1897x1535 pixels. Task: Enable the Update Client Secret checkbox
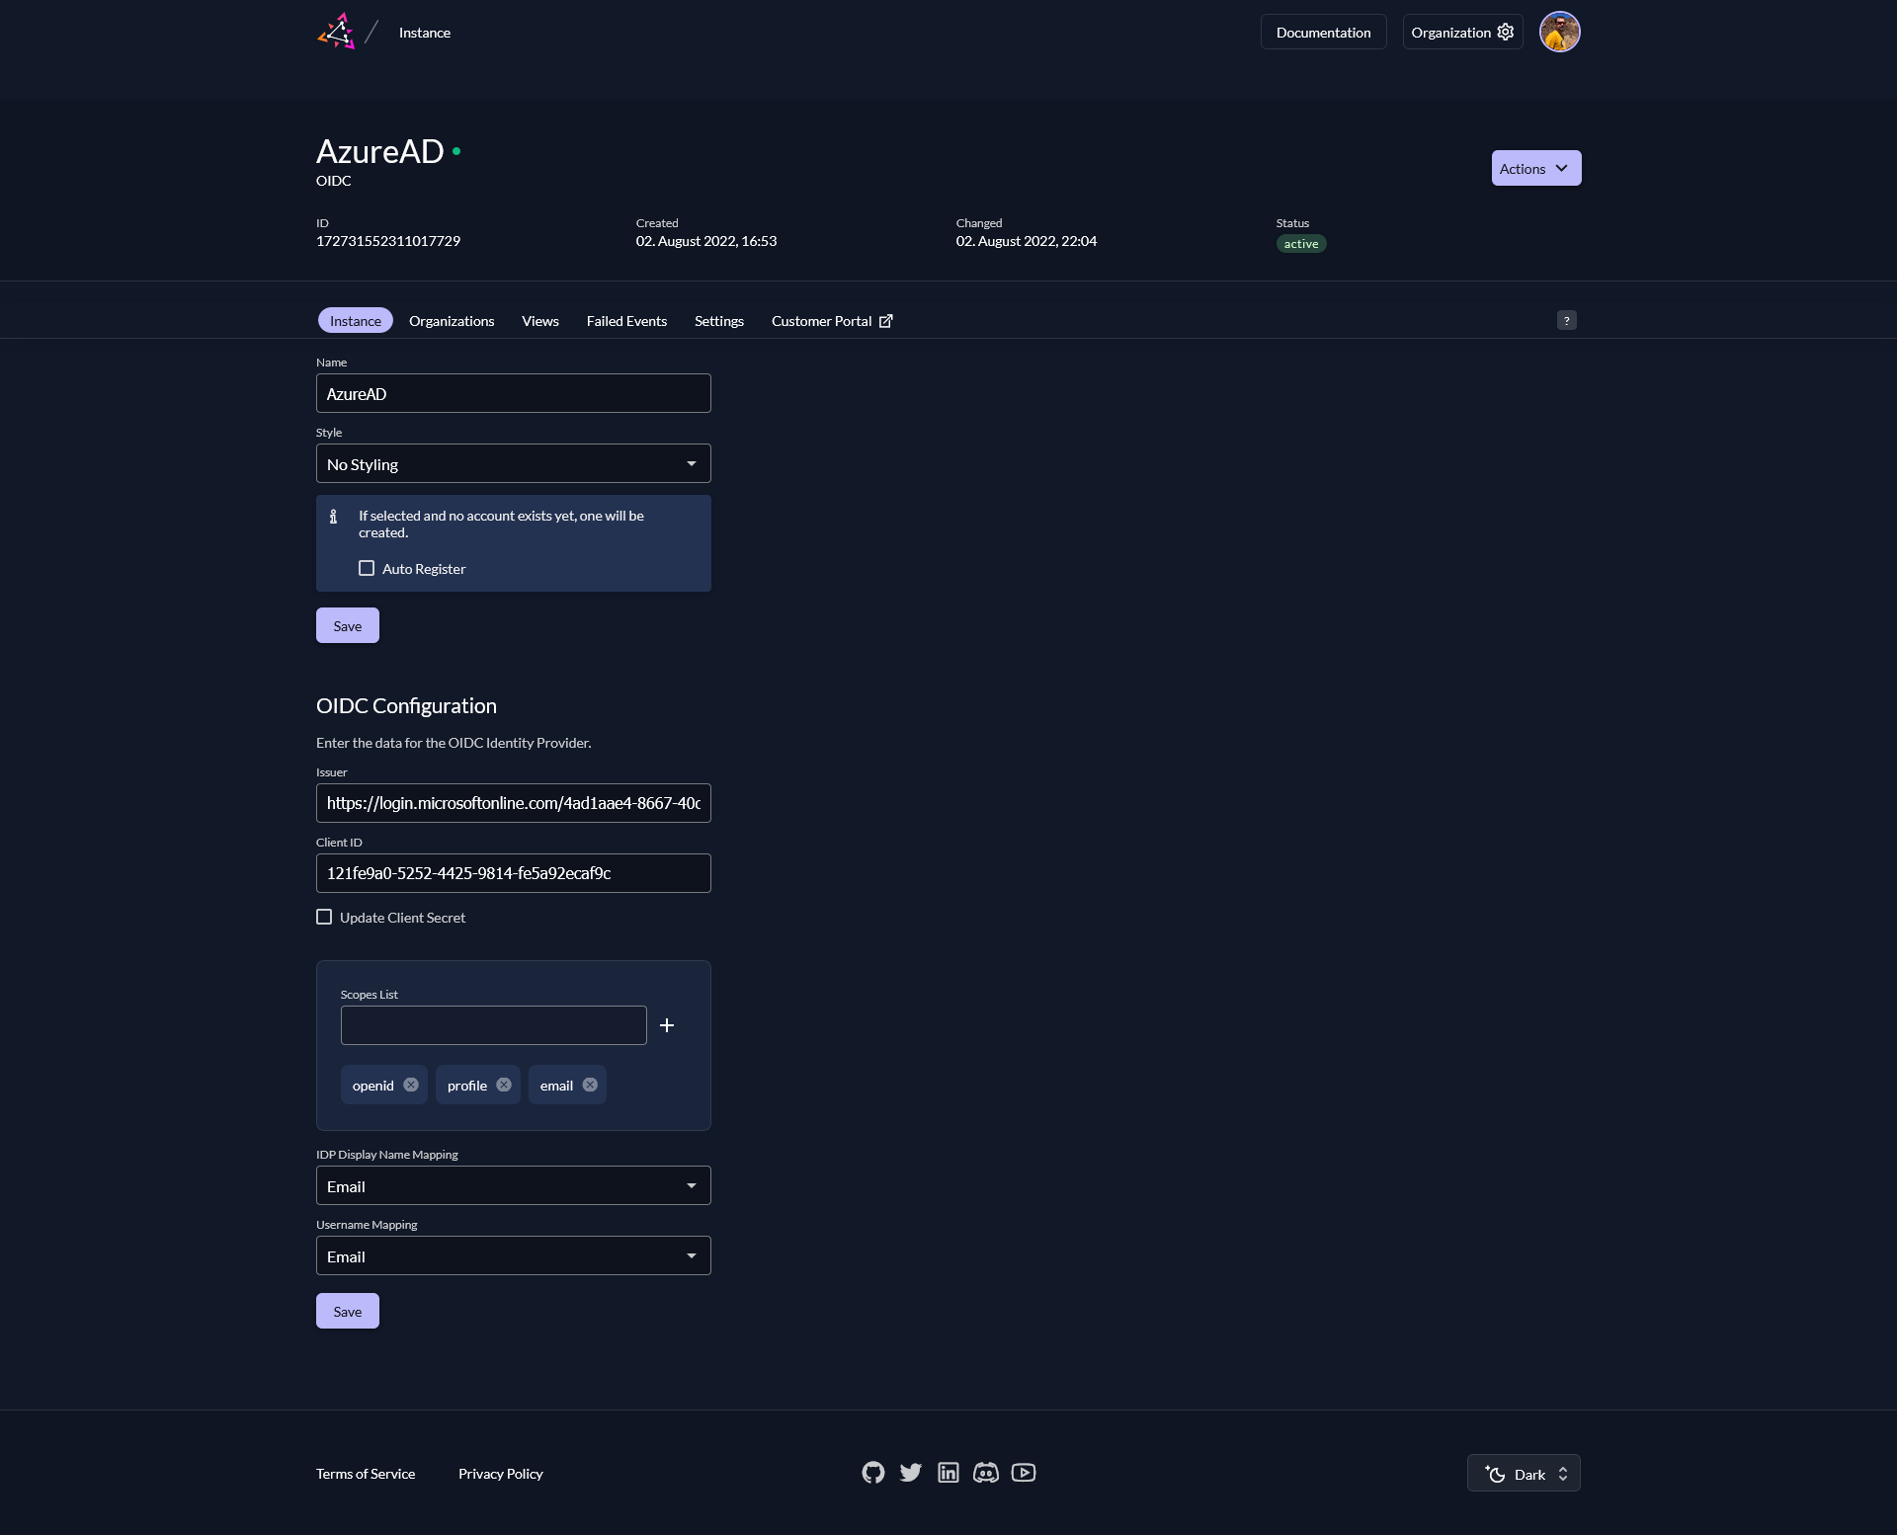tap(324, 918)
